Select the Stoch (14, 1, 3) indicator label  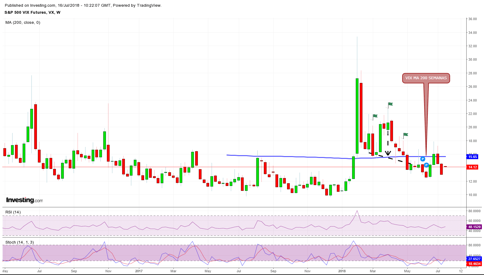[20, 242]
